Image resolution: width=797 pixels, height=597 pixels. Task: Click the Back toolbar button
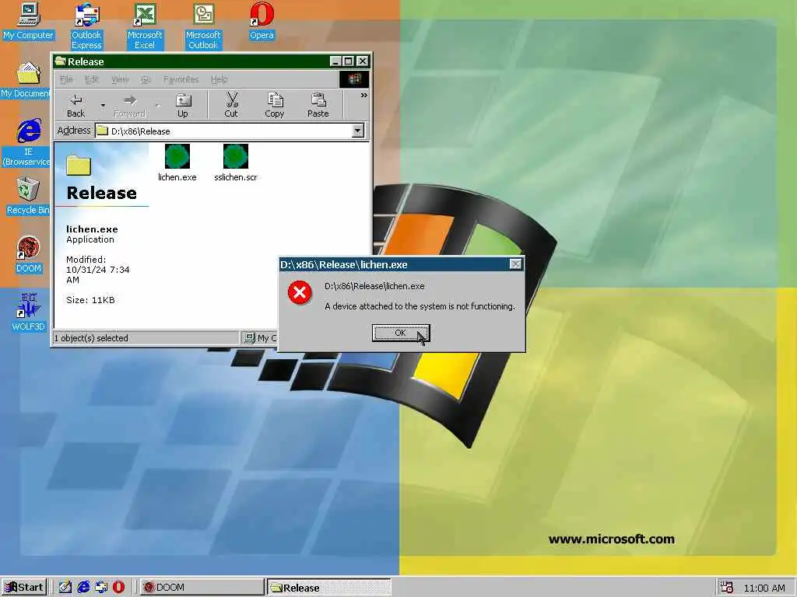[x=75, y=105]
